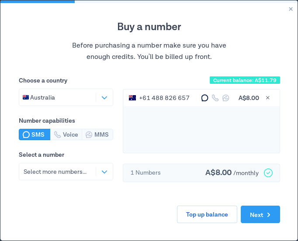The width and height of the screenshot is (298, 241).
Task: Open country selector showing Australia
Action: pyautogui.click(x=66, y=97)
